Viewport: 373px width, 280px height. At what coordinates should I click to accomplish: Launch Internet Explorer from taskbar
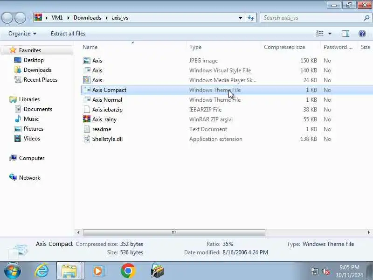41,271
